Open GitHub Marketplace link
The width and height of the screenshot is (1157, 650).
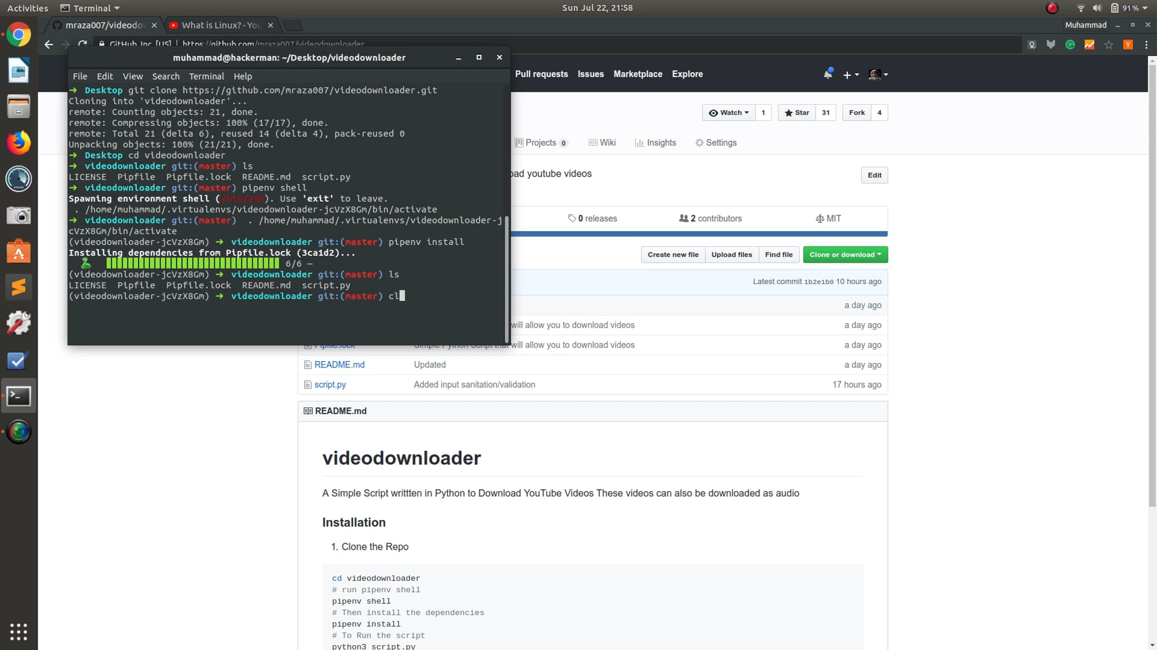(x=638, y=74)
